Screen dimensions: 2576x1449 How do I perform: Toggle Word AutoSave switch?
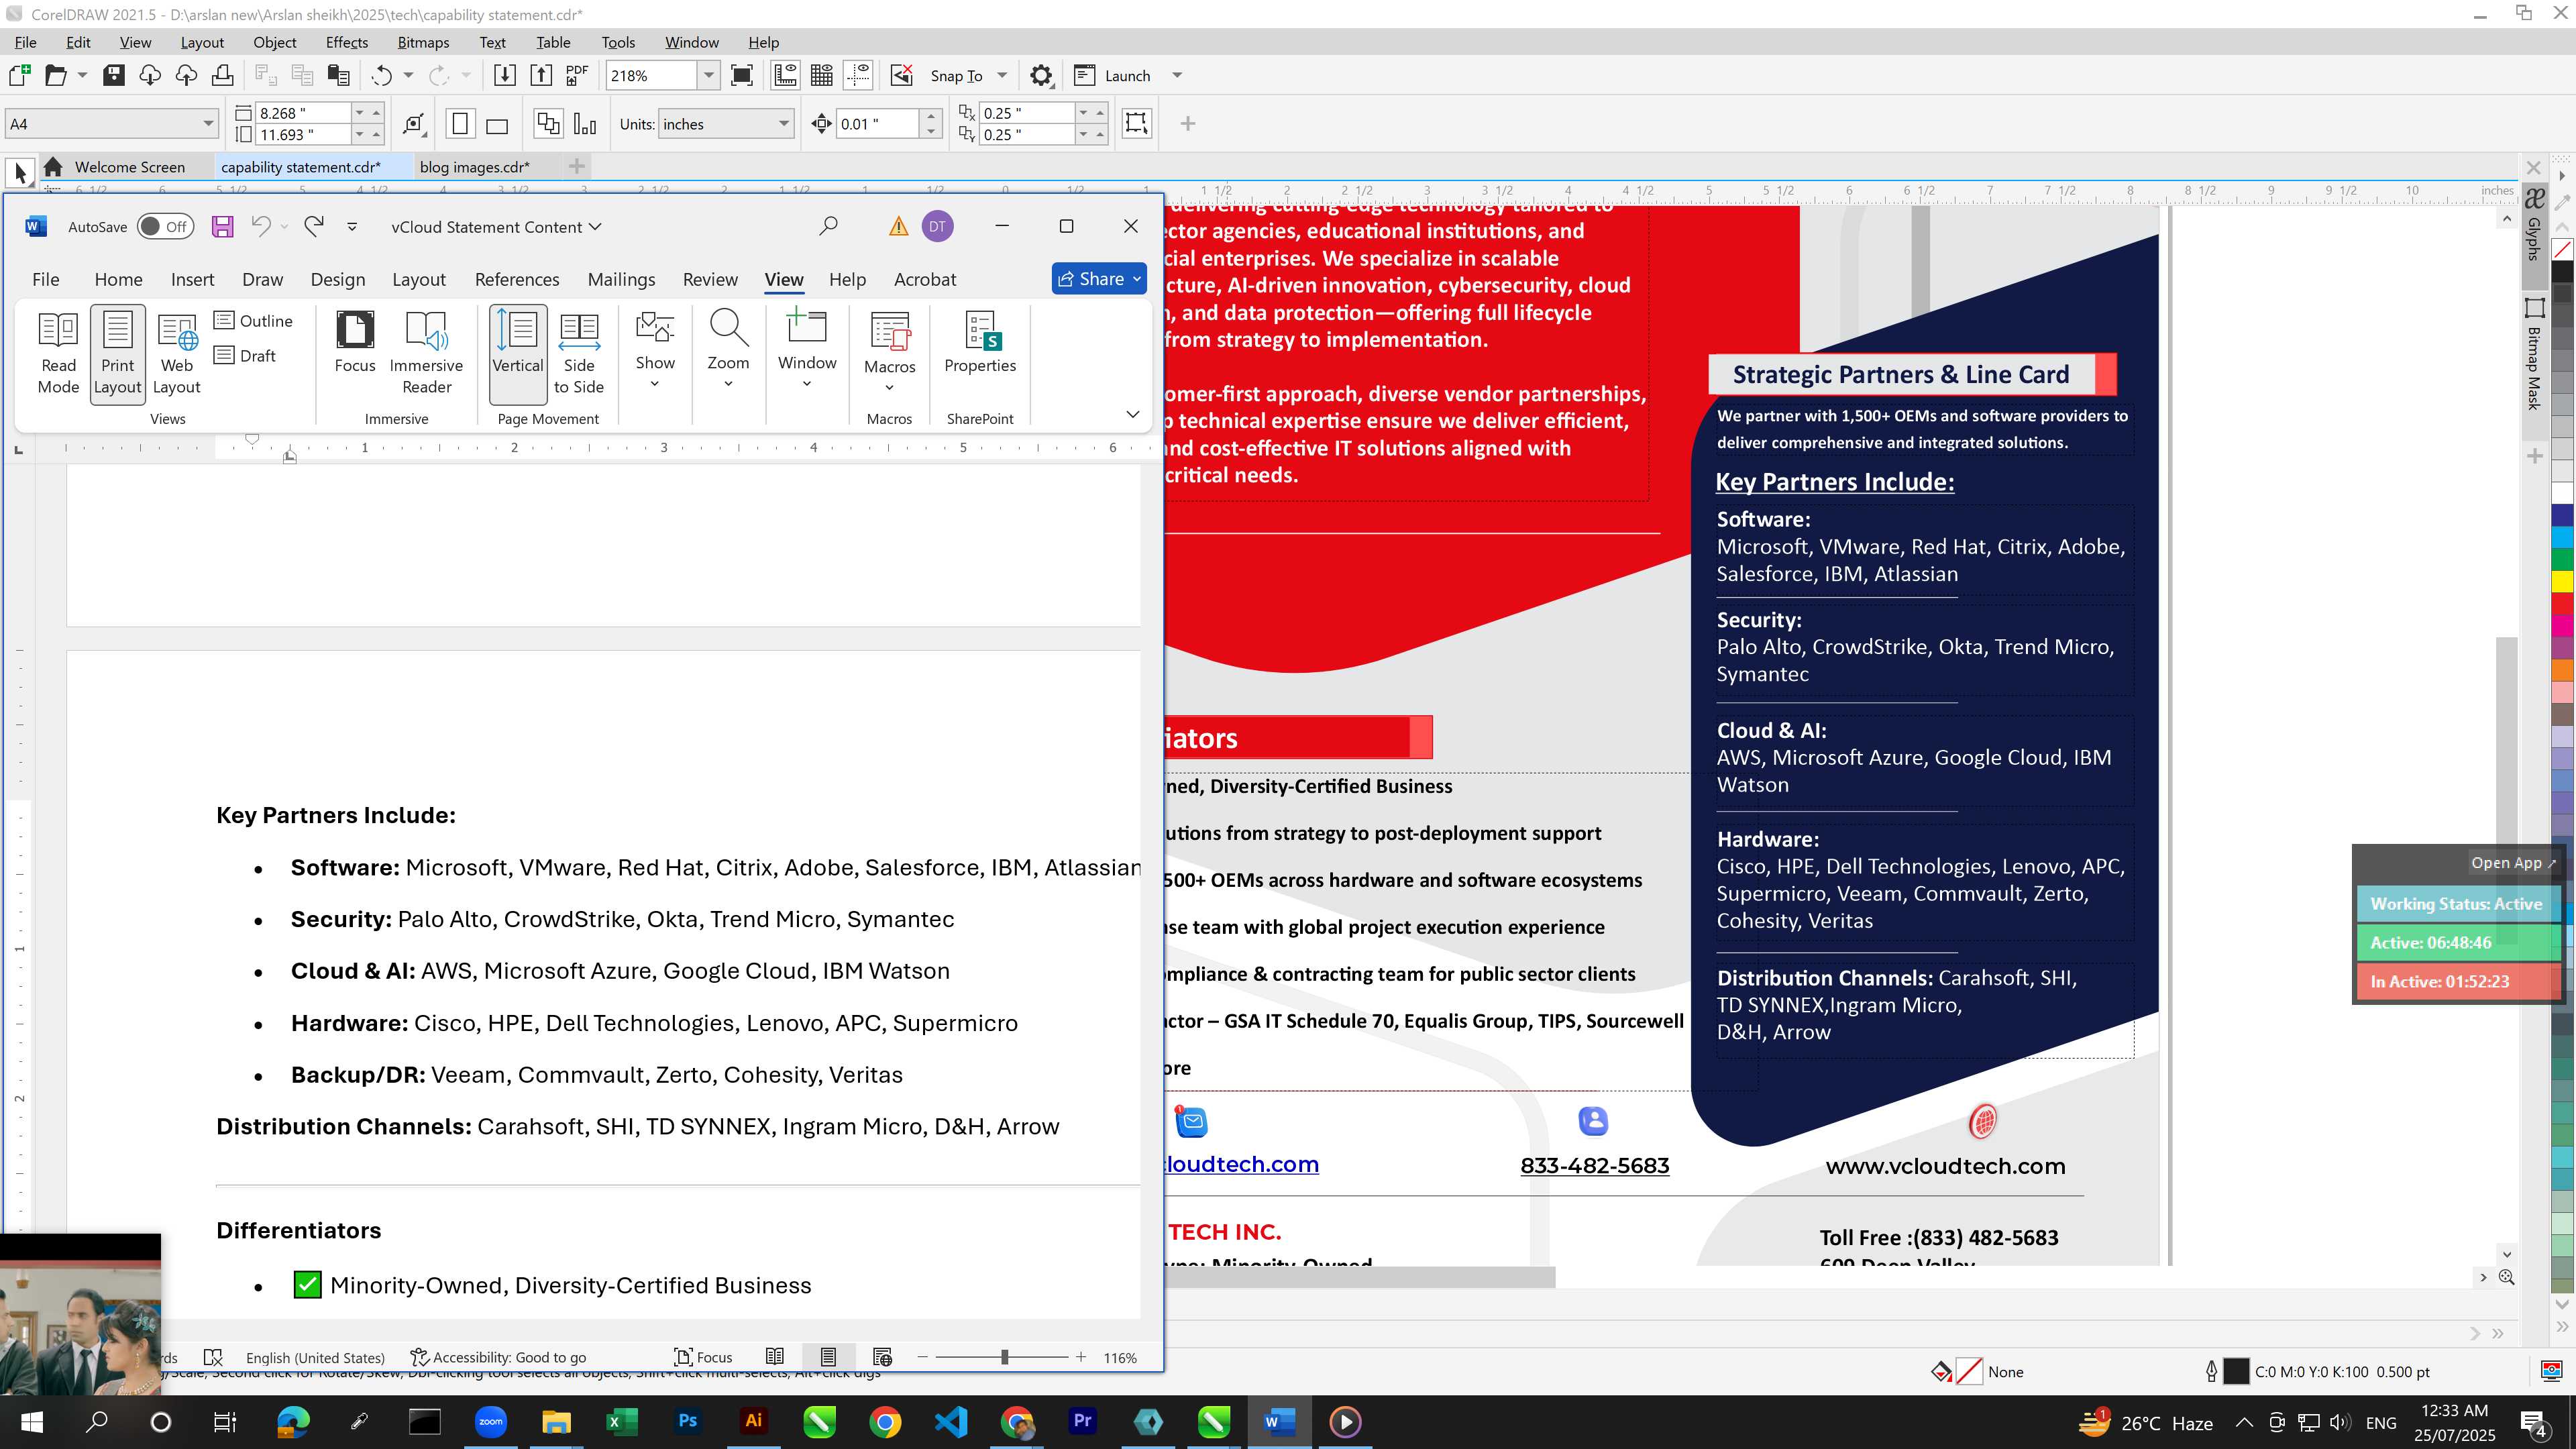(x=165, y=227)
